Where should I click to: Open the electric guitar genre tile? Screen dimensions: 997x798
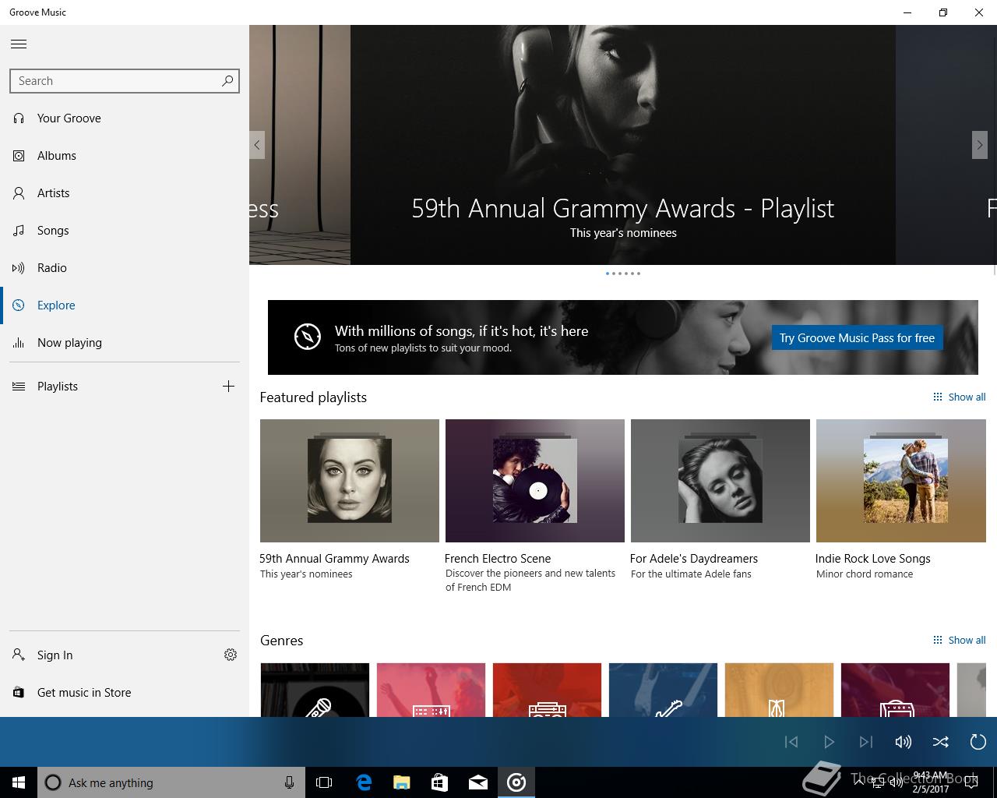(x=663, y=690)
